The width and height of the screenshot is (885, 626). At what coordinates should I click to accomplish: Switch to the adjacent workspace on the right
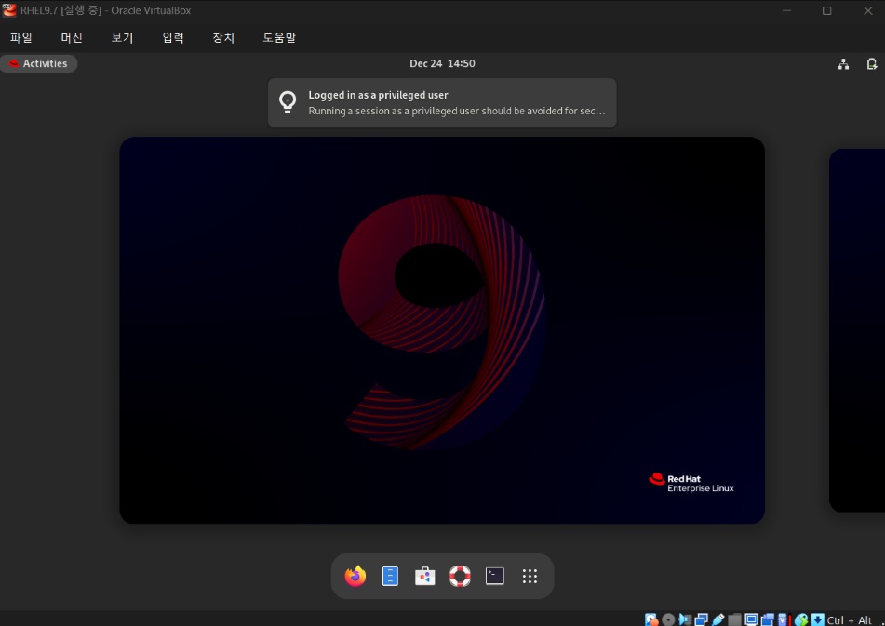click(857, 330)
